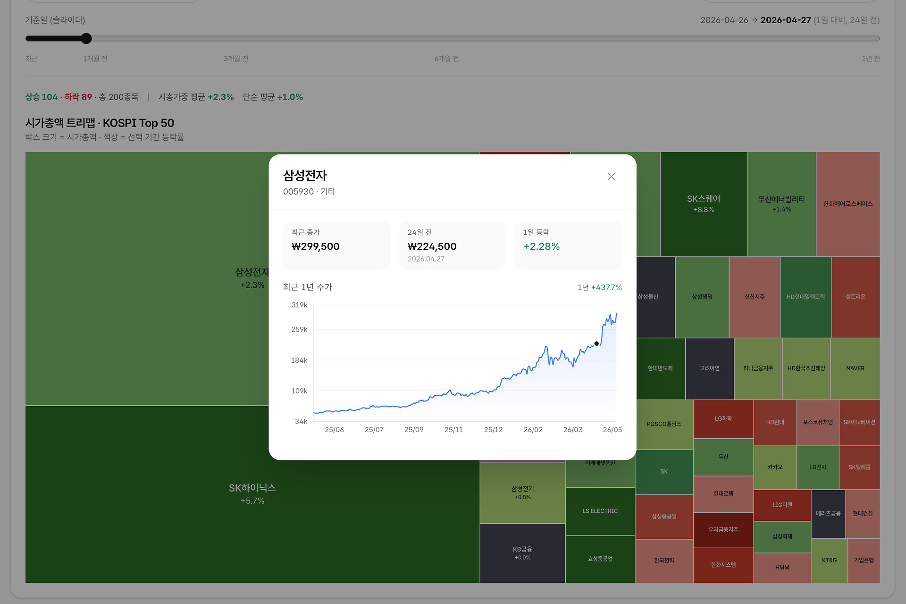Open the KT&G tile
This screenshot has width=906, height=604.
pyautogui.click(x=829, y=561)
